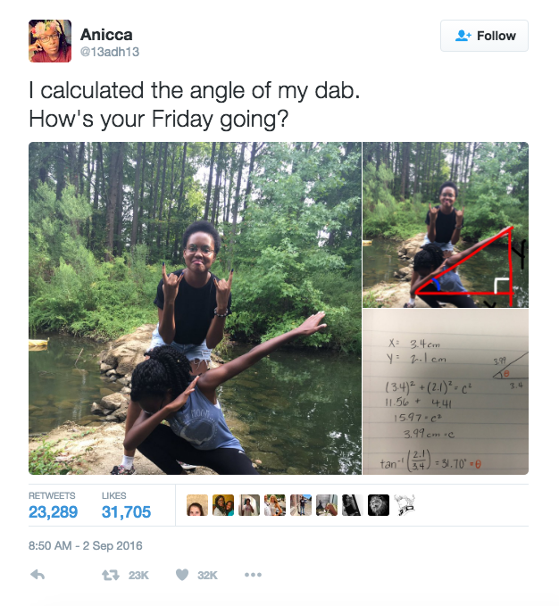Retweet using the 23K retweet icon

click(111, 576)
